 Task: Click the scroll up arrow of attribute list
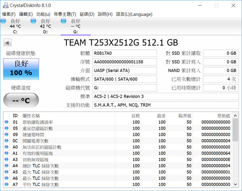pyautogui.click(x=235, y=116)
